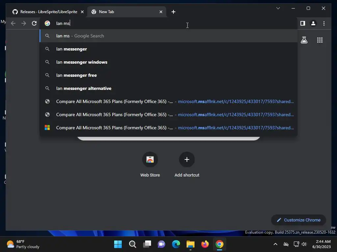The height and width of the screenshot is (252, 337).
Task: Open the tab search dropdown chevron
Action: [278, 8]
